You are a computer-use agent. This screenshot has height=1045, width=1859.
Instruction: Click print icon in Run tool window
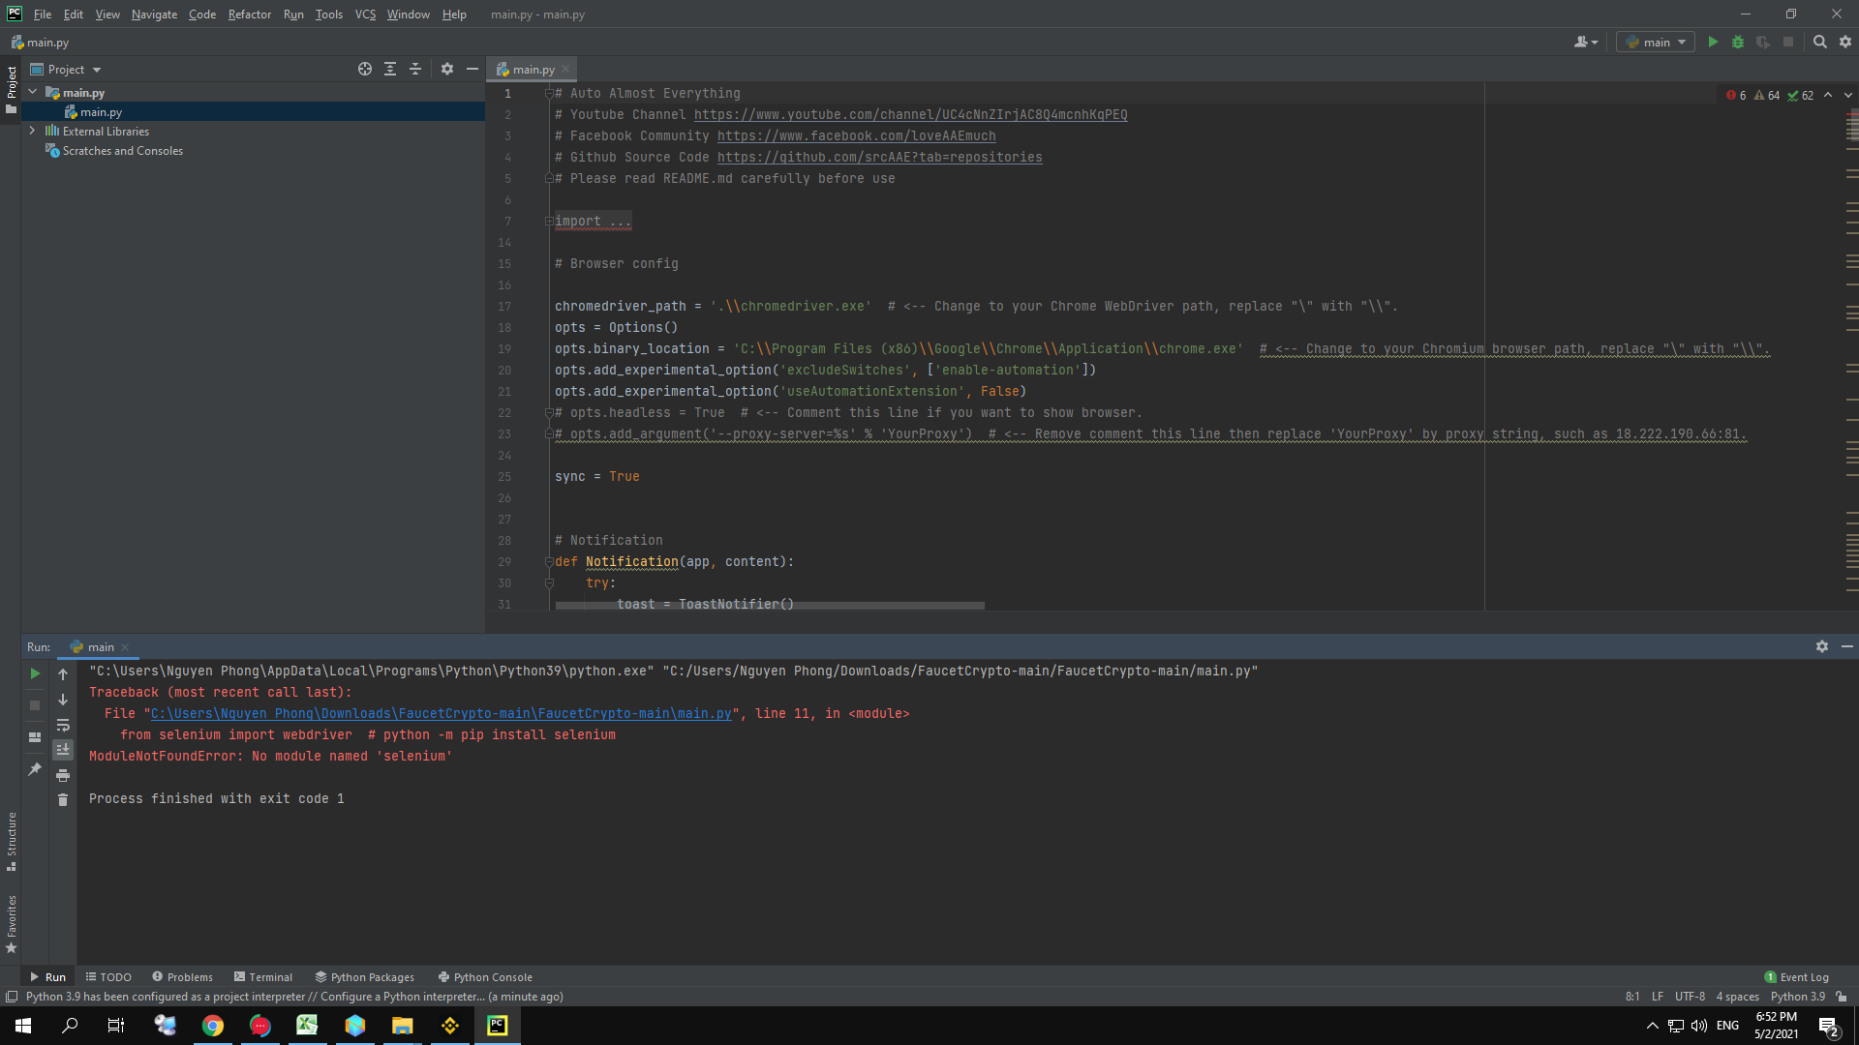(63, 775)
